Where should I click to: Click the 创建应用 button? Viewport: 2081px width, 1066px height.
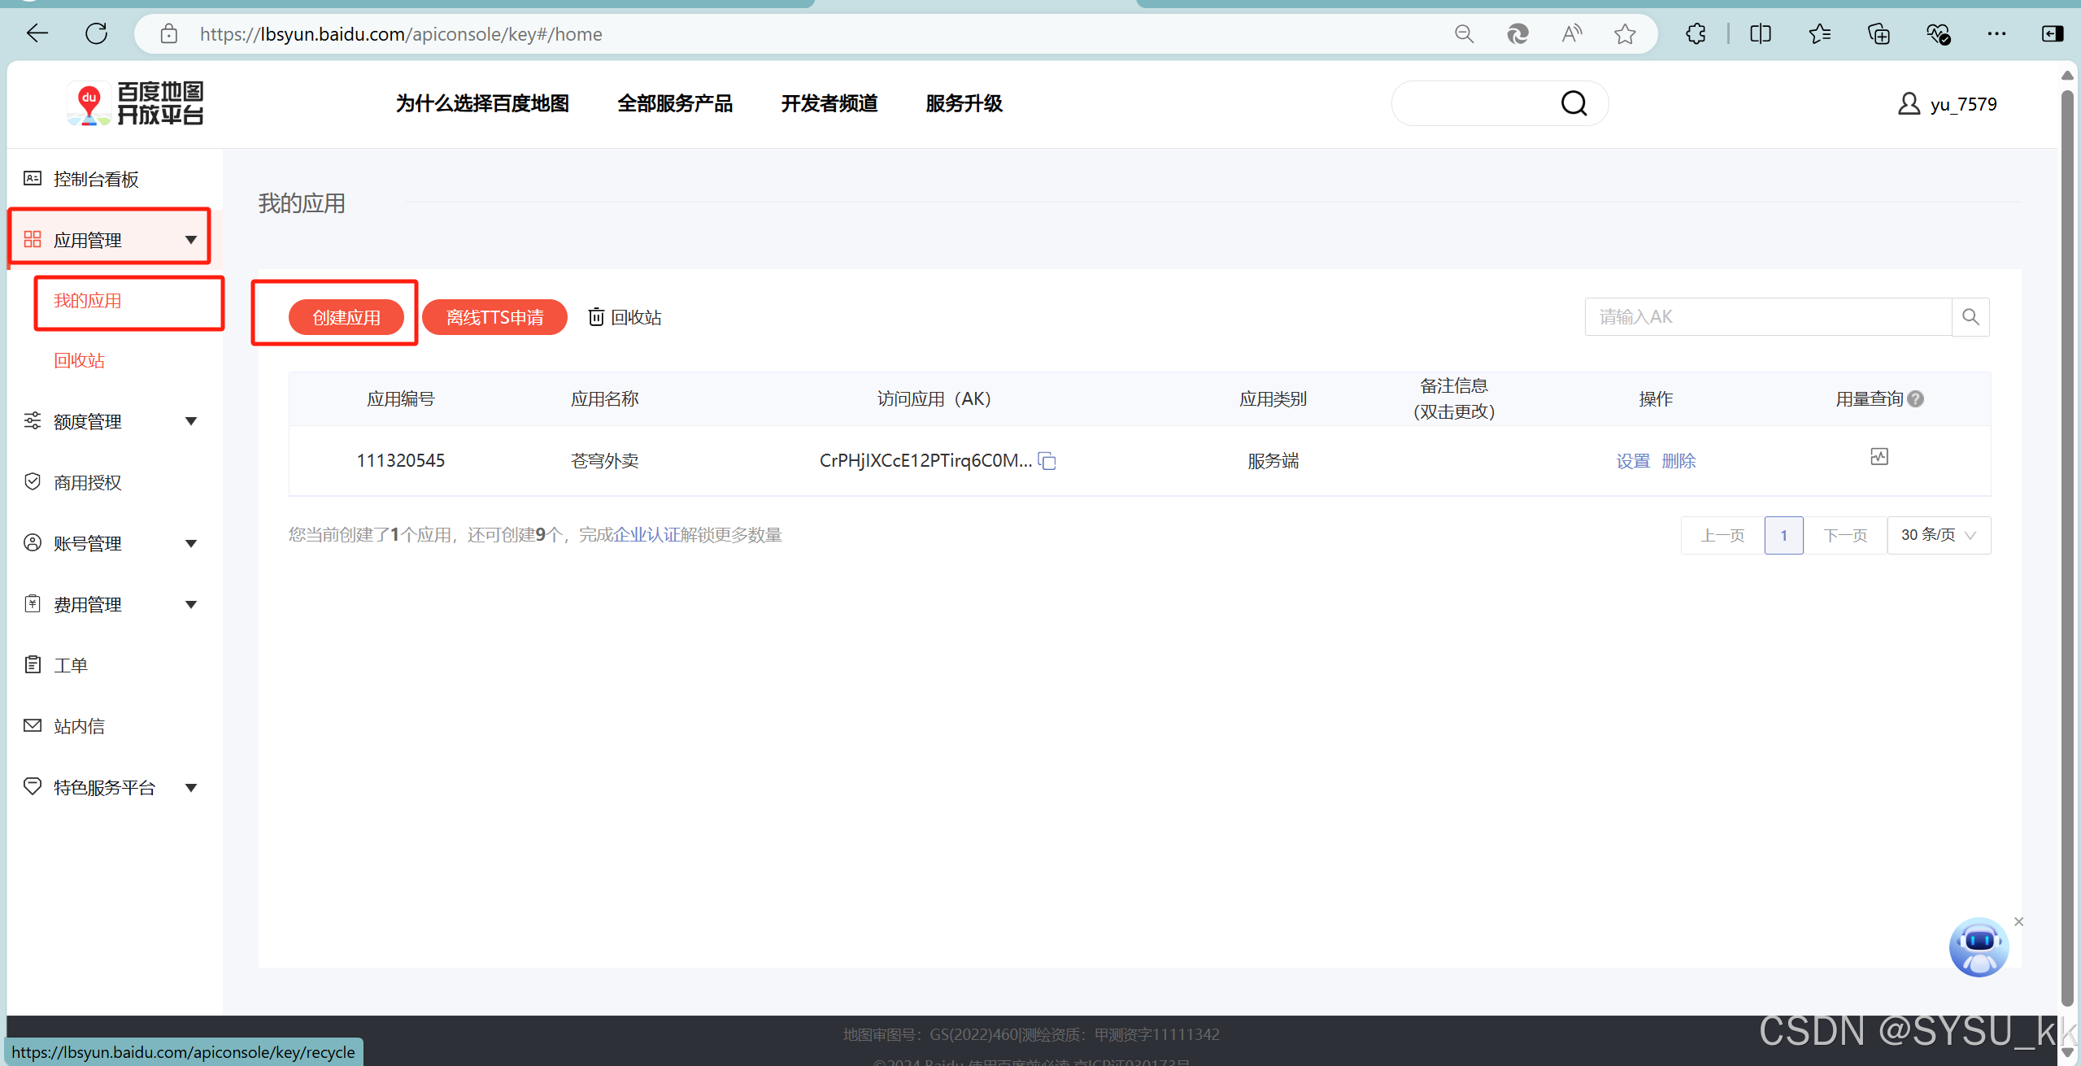click(346, 317)
